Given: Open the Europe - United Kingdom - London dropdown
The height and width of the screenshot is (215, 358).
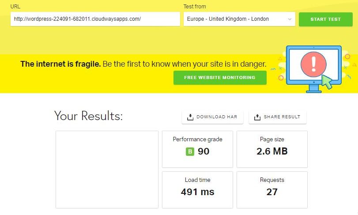Looking at the screenshot, I should tap(239, 19).
